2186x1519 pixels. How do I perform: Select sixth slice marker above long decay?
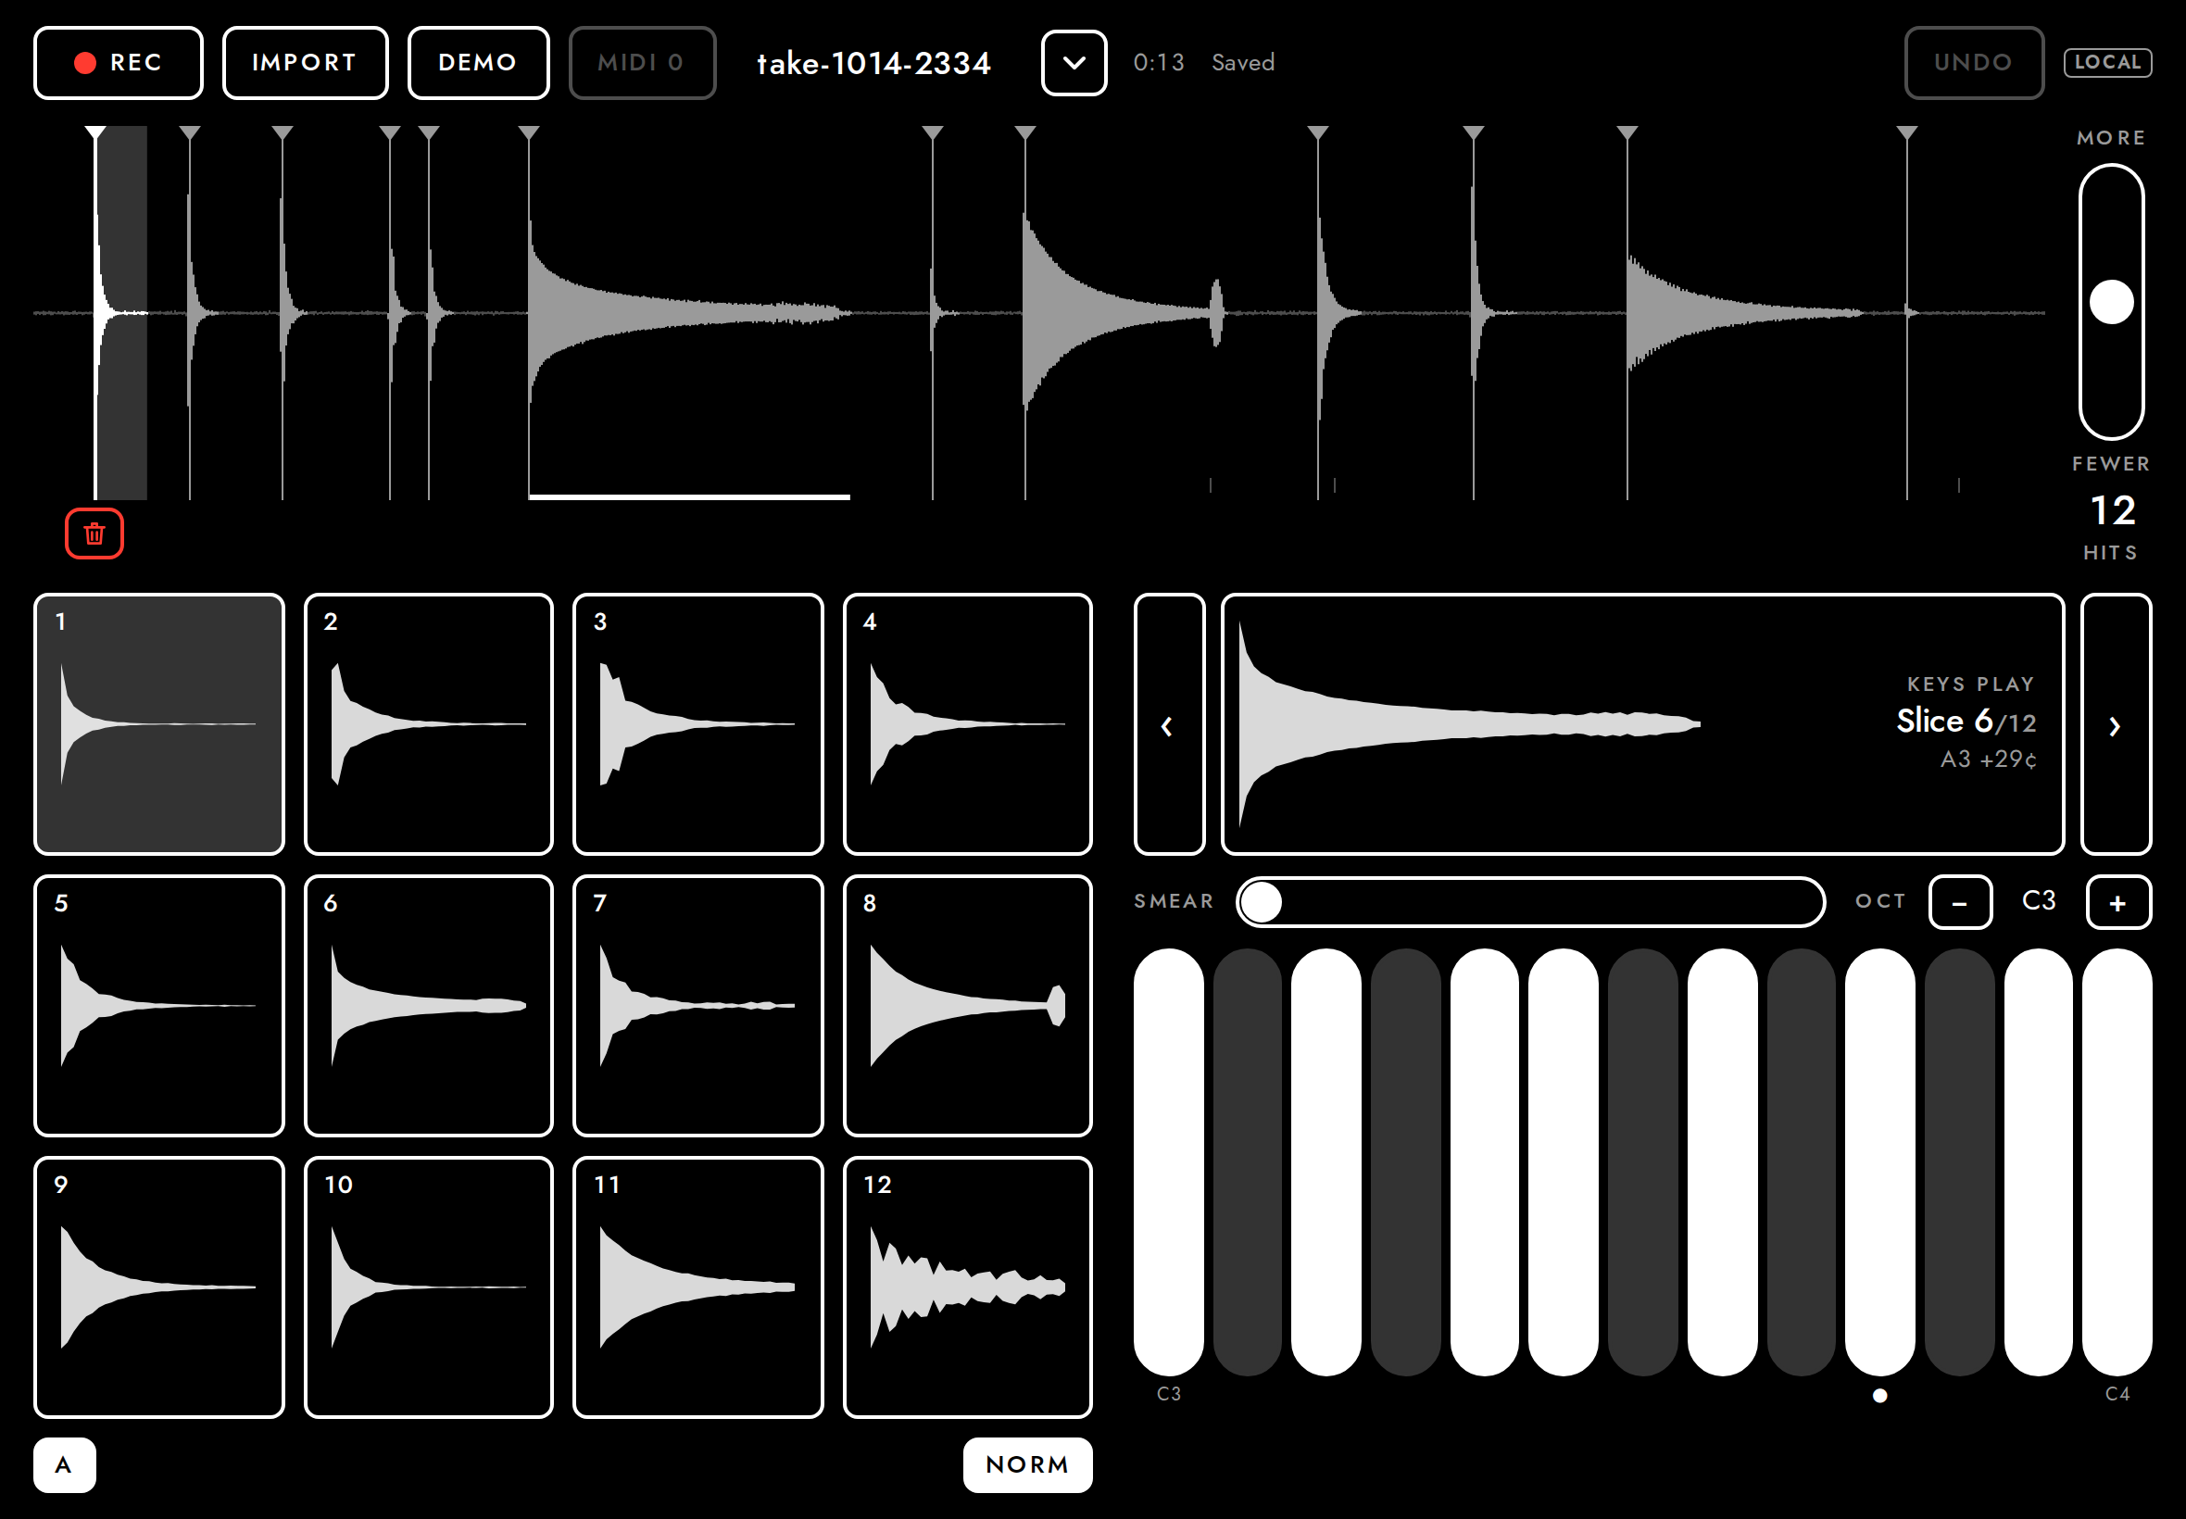[x=529, y=133]
